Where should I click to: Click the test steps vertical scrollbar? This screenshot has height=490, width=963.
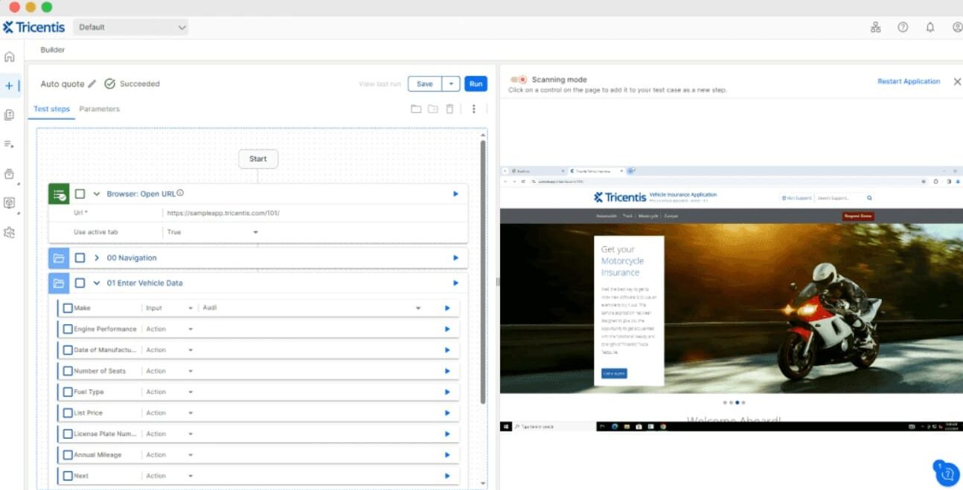point(483,271)
